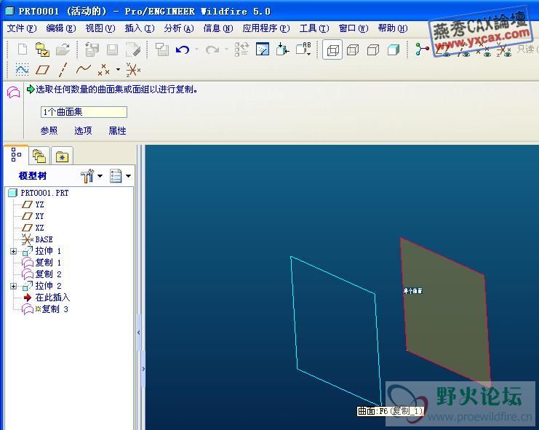Open the 工具(T) menu
The height and width of the screenshot is (430, 539).
(x=314, y=28)
